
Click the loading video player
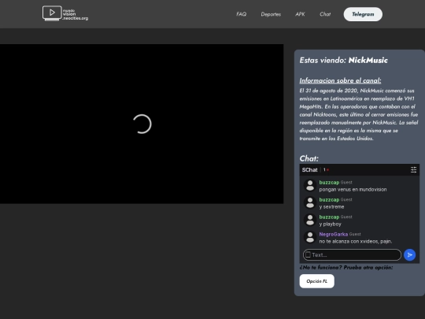[x=142, y=124]
